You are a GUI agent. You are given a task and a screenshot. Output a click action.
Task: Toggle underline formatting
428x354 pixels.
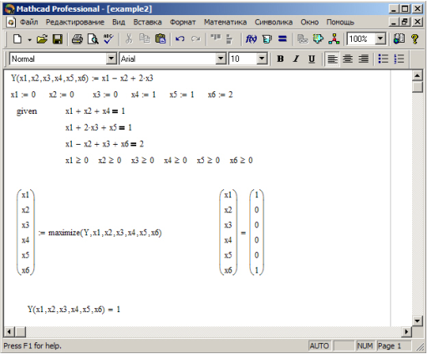pos(312,59)
